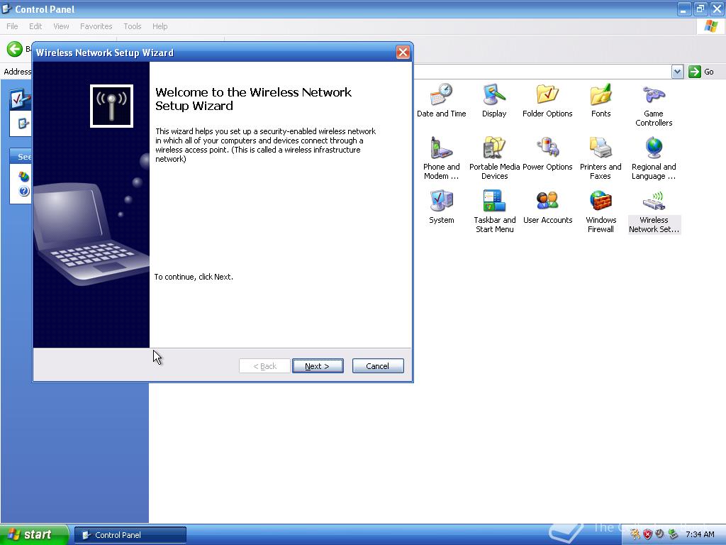Click the switch view icon in sidebar
Viewport: 726px width, 545px height.
click(x=23, y=123)
